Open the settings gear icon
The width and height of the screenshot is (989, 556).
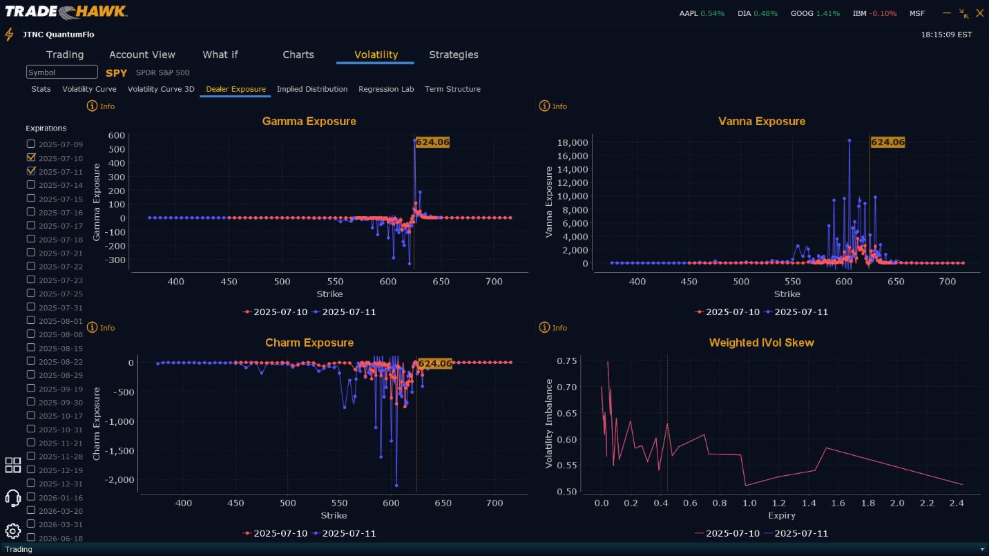(x=12, y=531)
